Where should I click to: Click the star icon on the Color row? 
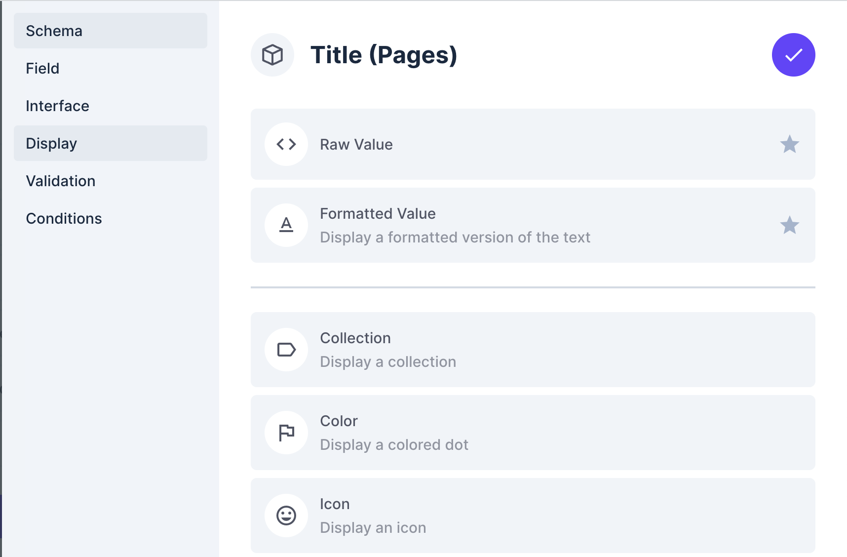(x=790, y=432)
